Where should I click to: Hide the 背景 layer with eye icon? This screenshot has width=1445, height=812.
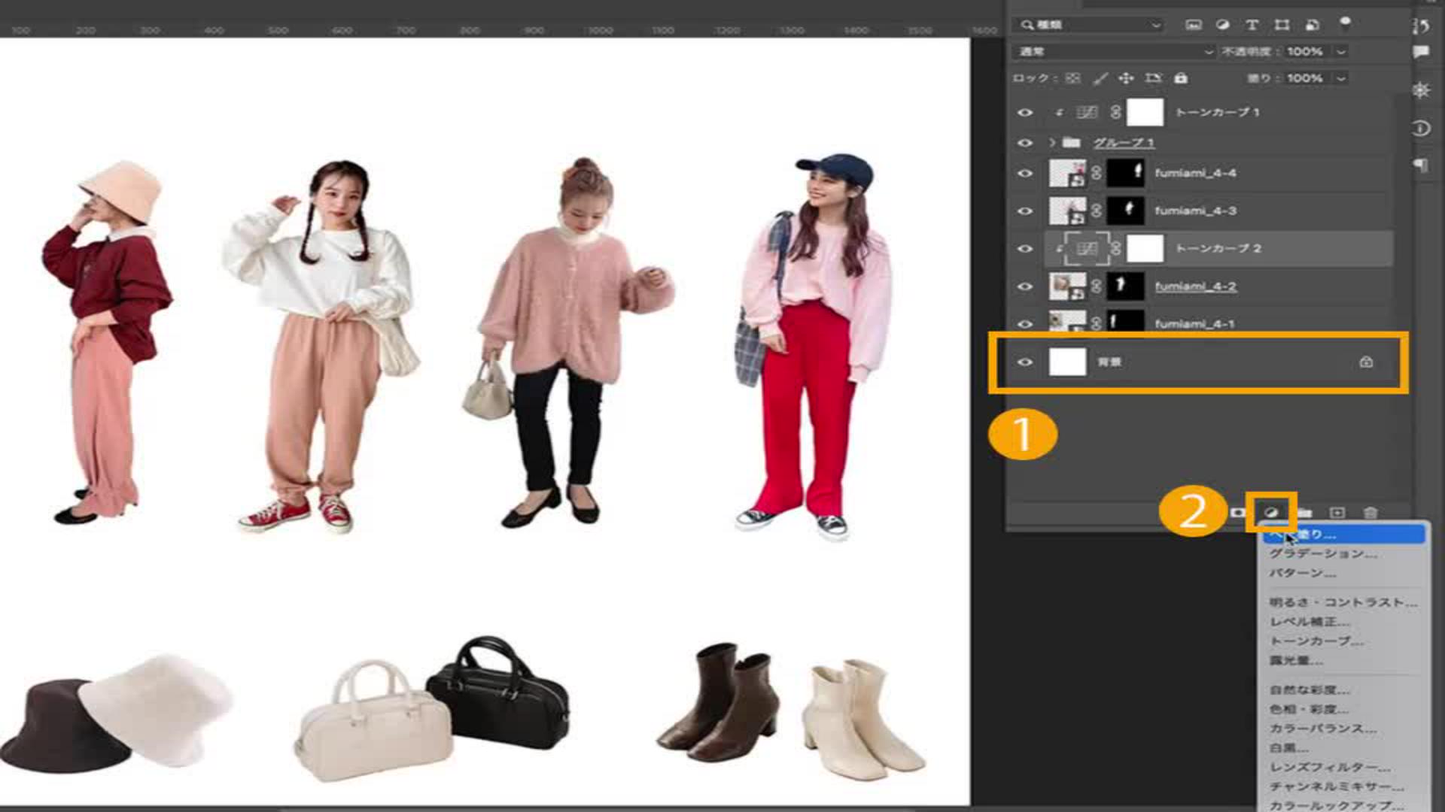(1025, 362)
